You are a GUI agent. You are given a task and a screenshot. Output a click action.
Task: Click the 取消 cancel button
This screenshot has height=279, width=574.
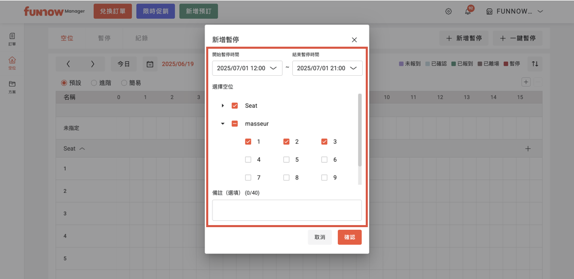320,237
